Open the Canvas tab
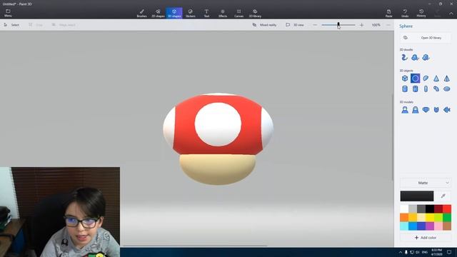Screen dimensions: 457x257 coord(238,13)
